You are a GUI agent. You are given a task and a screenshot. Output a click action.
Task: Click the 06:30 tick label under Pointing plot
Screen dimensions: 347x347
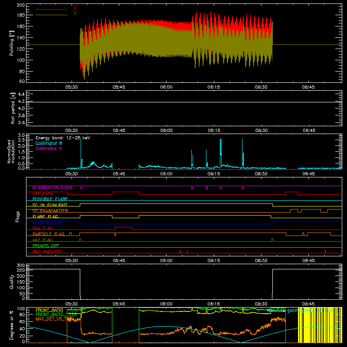pos(261,87)
